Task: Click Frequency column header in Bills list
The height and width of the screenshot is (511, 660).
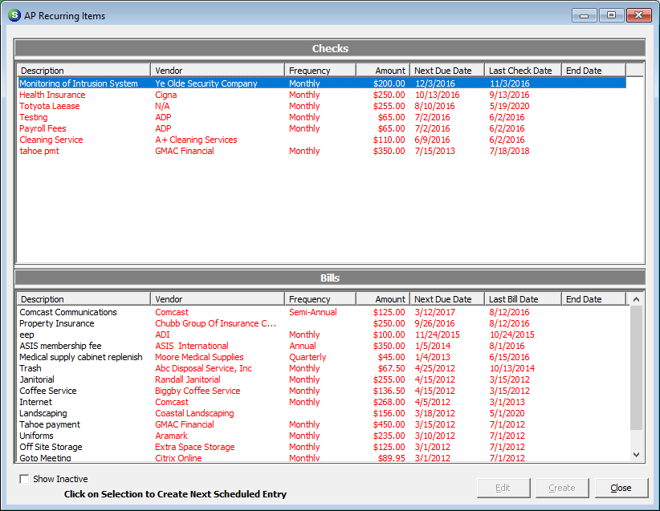Action: [x=320, y=299]
